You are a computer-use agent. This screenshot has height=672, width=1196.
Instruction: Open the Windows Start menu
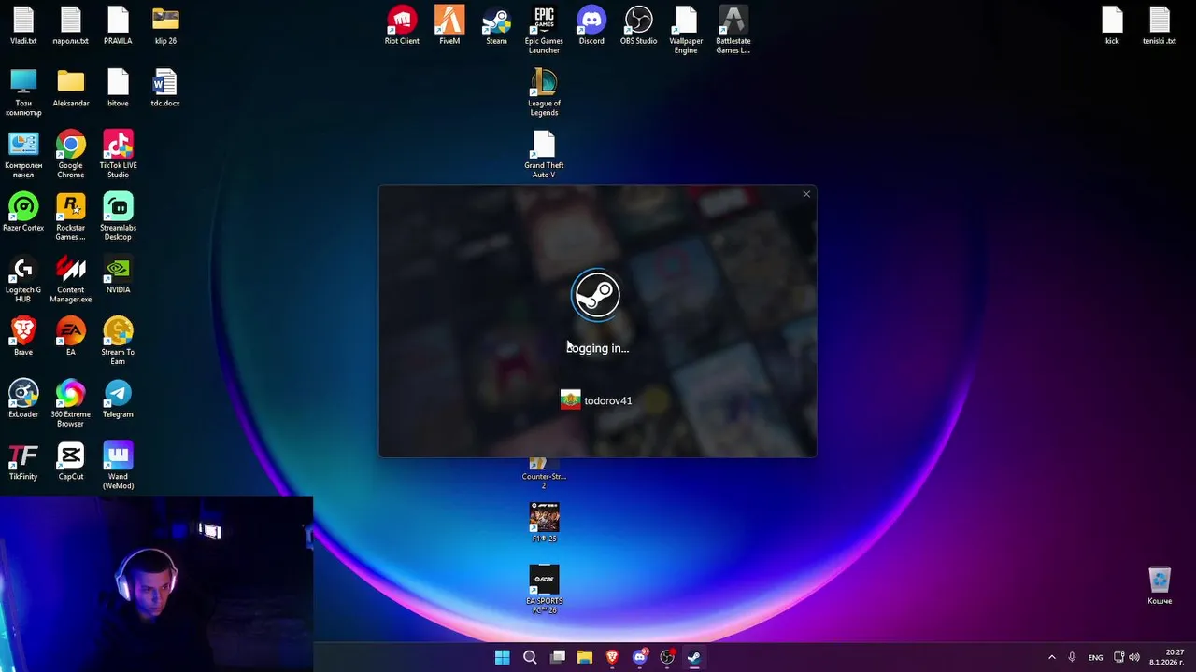(x=502, y=657)
